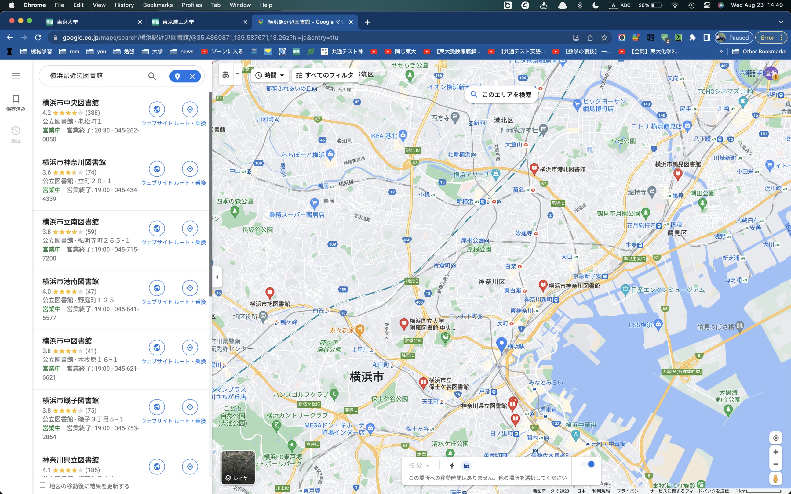Click the 利用規約 link at map bottom

[601, 491]
